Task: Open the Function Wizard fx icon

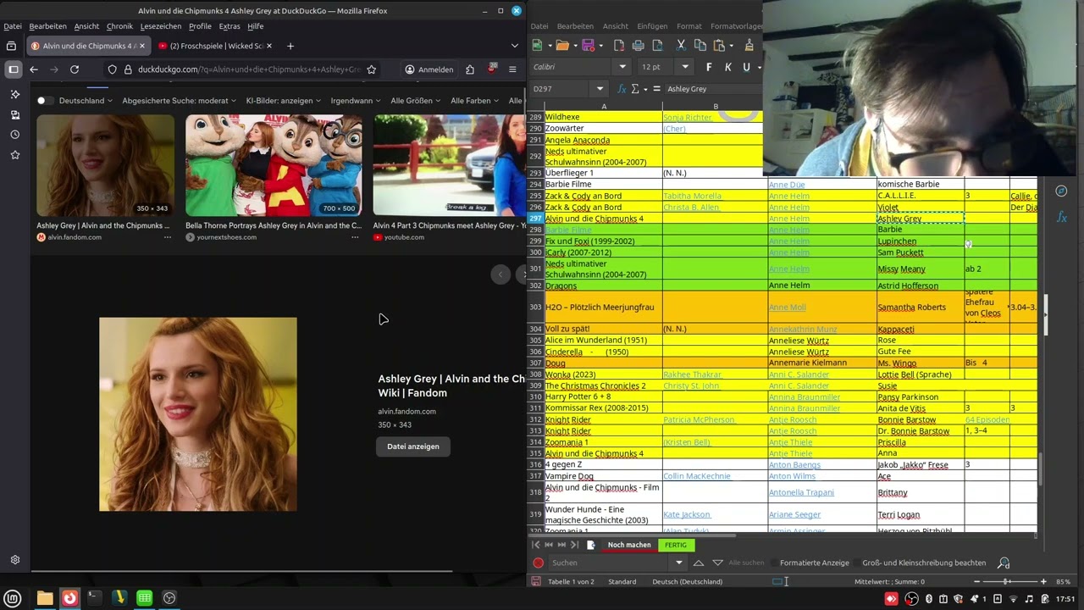Action: [622, 89]
